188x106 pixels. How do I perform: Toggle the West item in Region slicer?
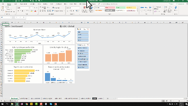pyautogui.click(x=83, y=40)
